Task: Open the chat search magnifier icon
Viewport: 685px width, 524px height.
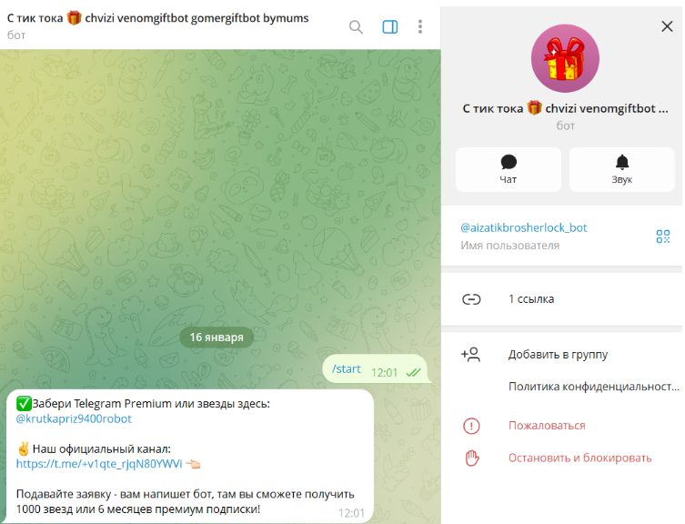Action: click(356, 27)
